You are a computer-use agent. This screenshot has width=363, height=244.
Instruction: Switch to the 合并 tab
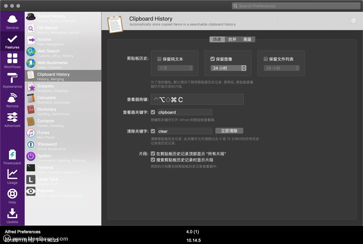pyautogui.click(x=233, y=40)
